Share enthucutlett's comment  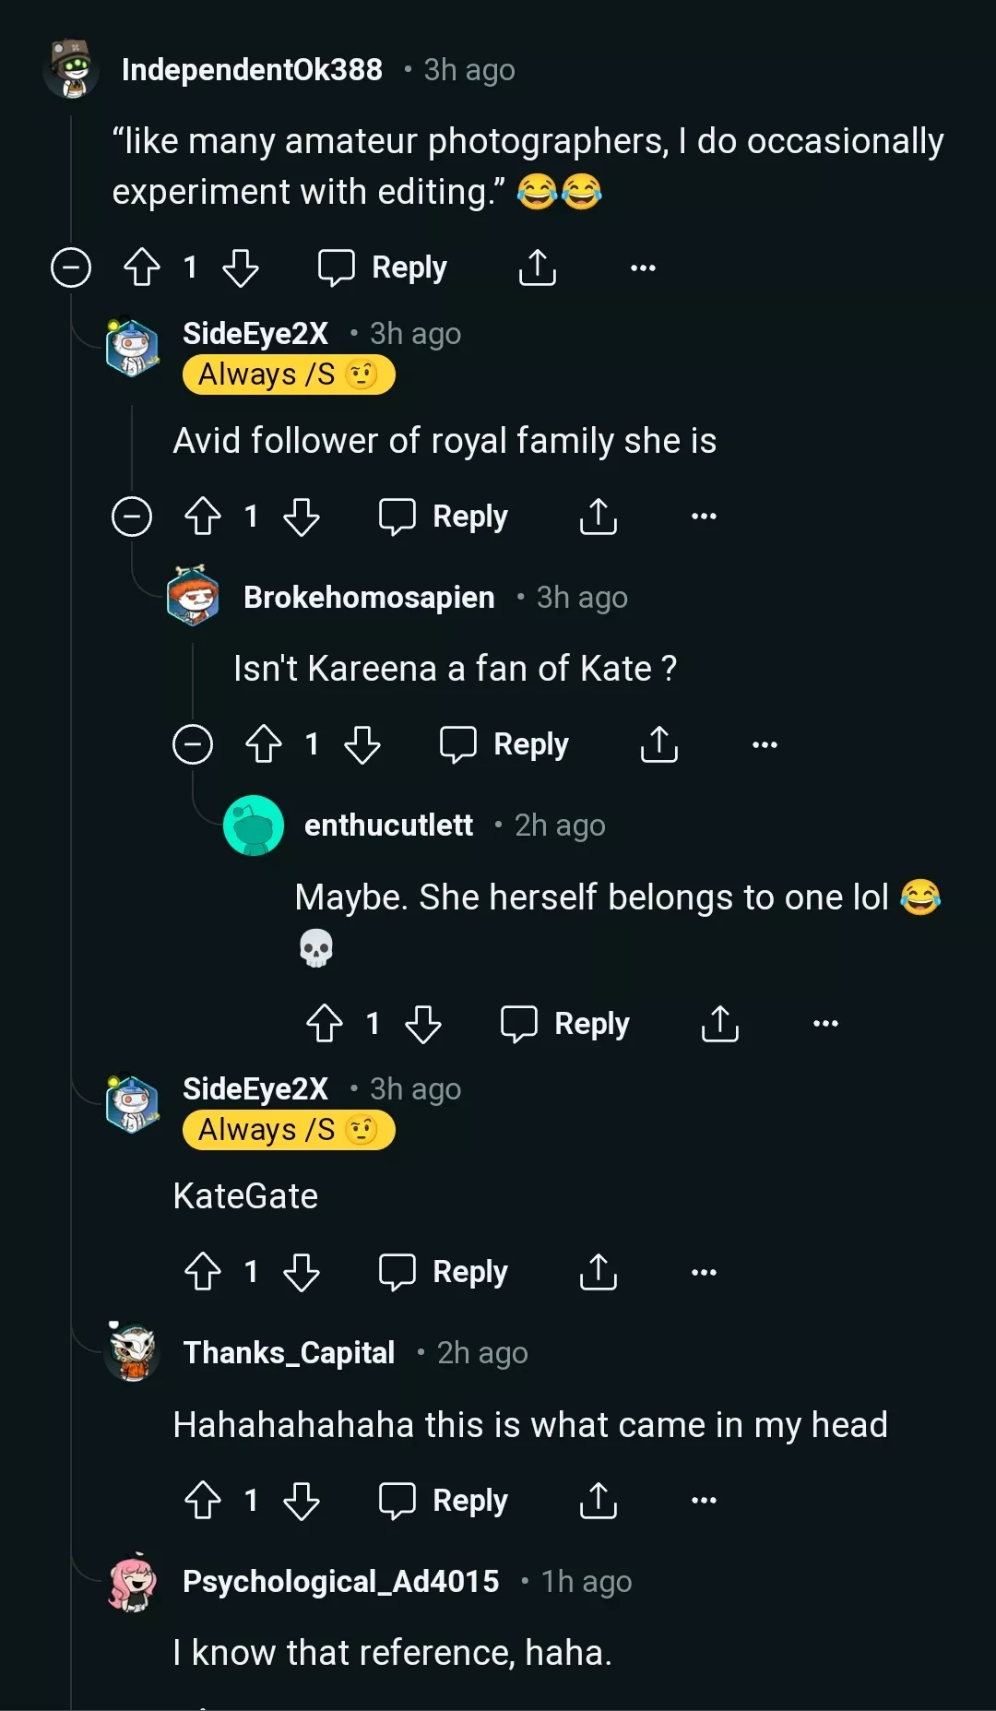tap(719, 1024)
